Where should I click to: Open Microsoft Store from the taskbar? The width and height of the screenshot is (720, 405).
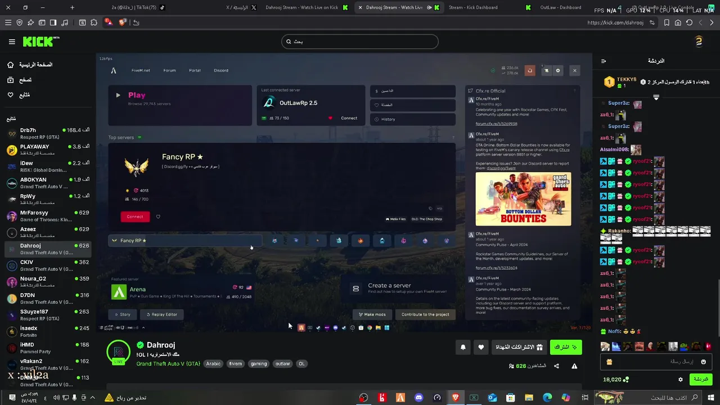pyautogui.click(x=511, y=398)
